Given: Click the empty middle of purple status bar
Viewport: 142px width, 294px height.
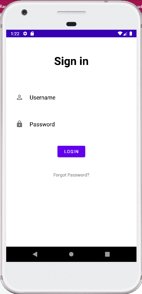Looking at the screenshot, I should coord(75,34).
